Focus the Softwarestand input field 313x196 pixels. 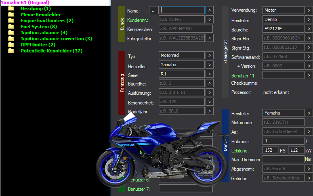(x=283, y=56)
